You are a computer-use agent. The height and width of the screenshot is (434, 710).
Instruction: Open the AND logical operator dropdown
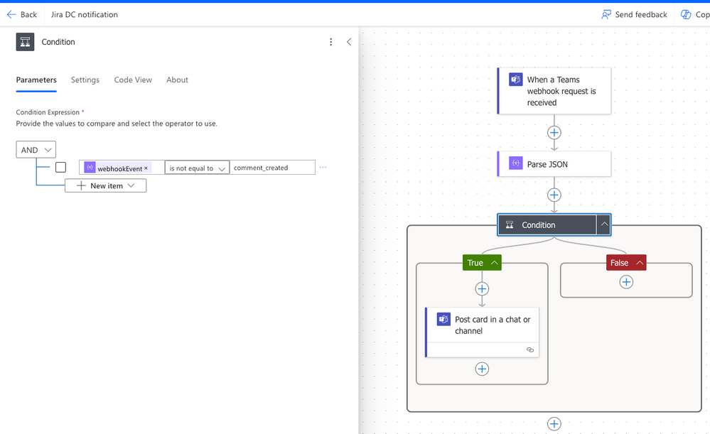pos(36,150)
